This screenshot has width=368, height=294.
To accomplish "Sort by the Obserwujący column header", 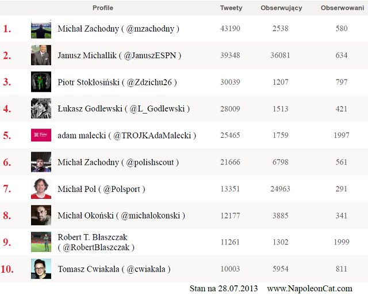I will click(x=281, y=8).
